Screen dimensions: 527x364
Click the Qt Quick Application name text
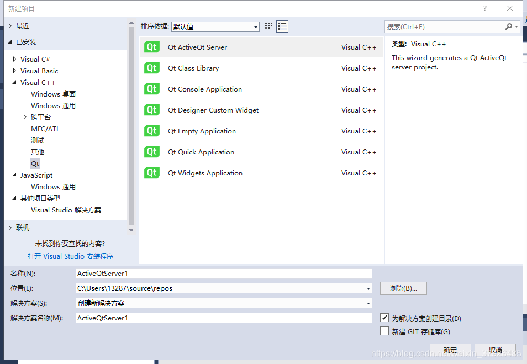click(201, 152)
